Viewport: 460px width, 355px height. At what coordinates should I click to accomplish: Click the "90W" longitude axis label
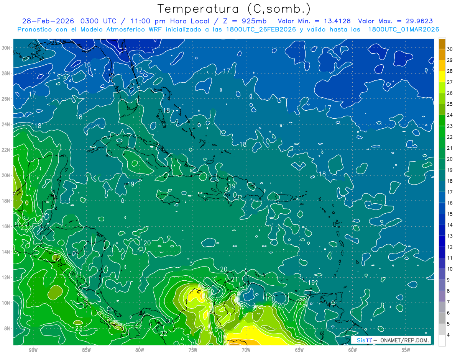[x=33, y=350]
